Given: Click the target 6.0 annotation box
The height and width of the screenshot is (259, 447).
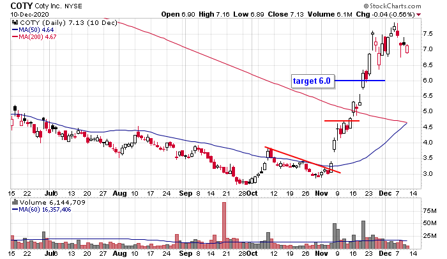Looking at the screenshot, I should [313, 81].
